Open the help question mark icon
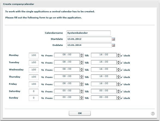The width and height of the screenshot is (160, 121). coord(153,113)
